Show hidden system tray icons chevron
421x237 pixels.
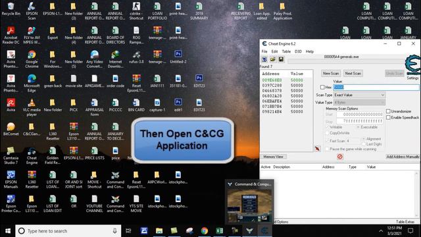[381, 230]
